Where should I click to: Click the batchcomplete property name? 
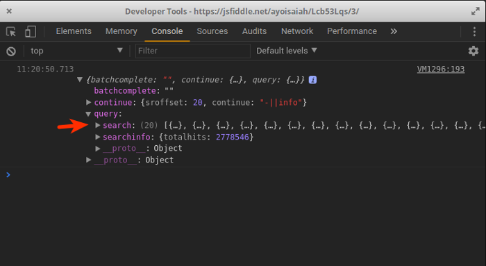coord(125,91)
